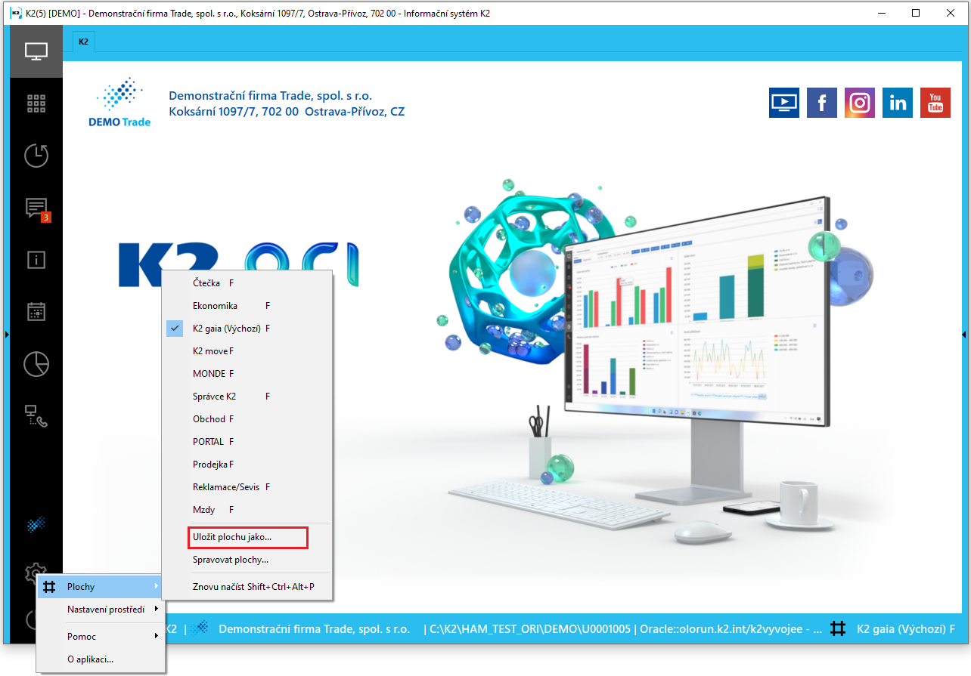Viewport: 971px width, 676px height.
Task: Open messages icon with 3 badge
Action: [x=36, y=208]
